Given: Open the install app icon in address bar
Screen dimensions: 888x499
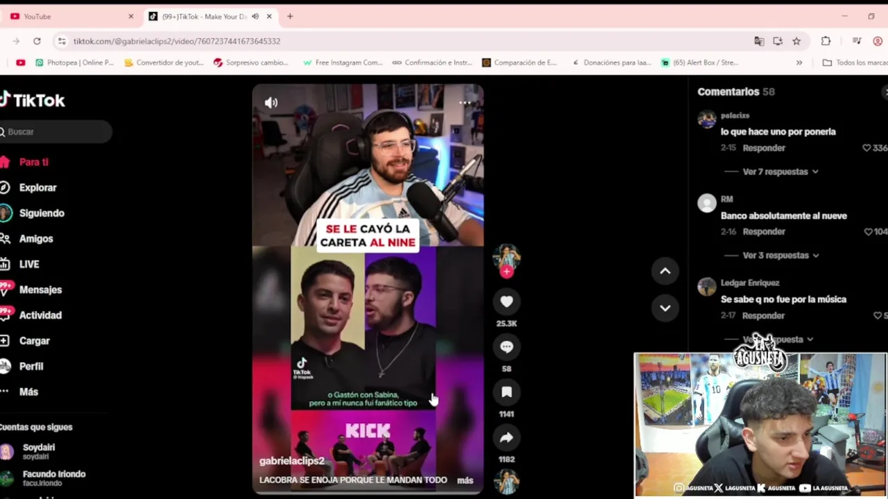Looking at the screenshot, I should tap(778, 41).
